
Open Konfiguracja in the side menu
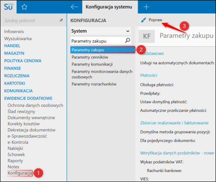(20, 173)
